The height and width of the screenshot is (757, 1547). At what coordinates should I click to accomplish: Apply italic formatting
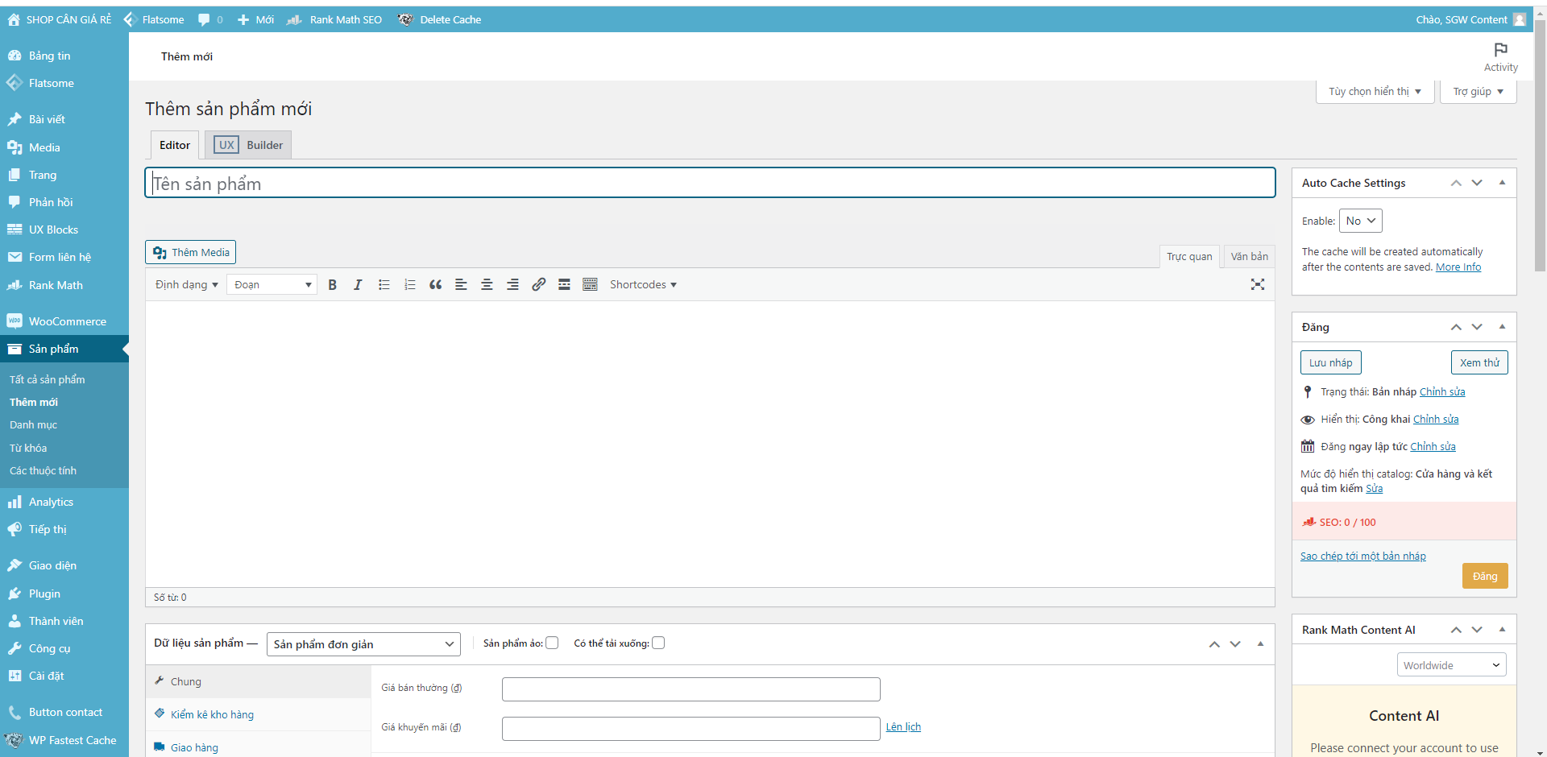pyautogui.click(x=358, y=284)
